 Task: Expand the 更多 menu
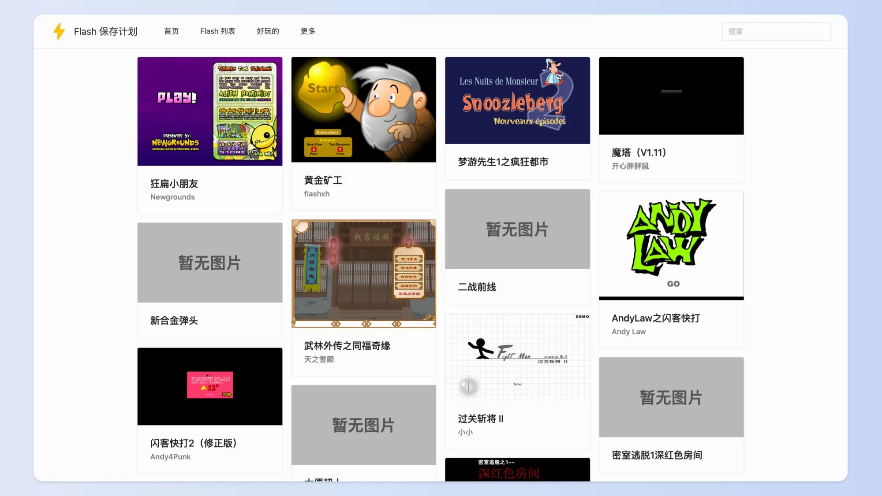click(307, 31)
